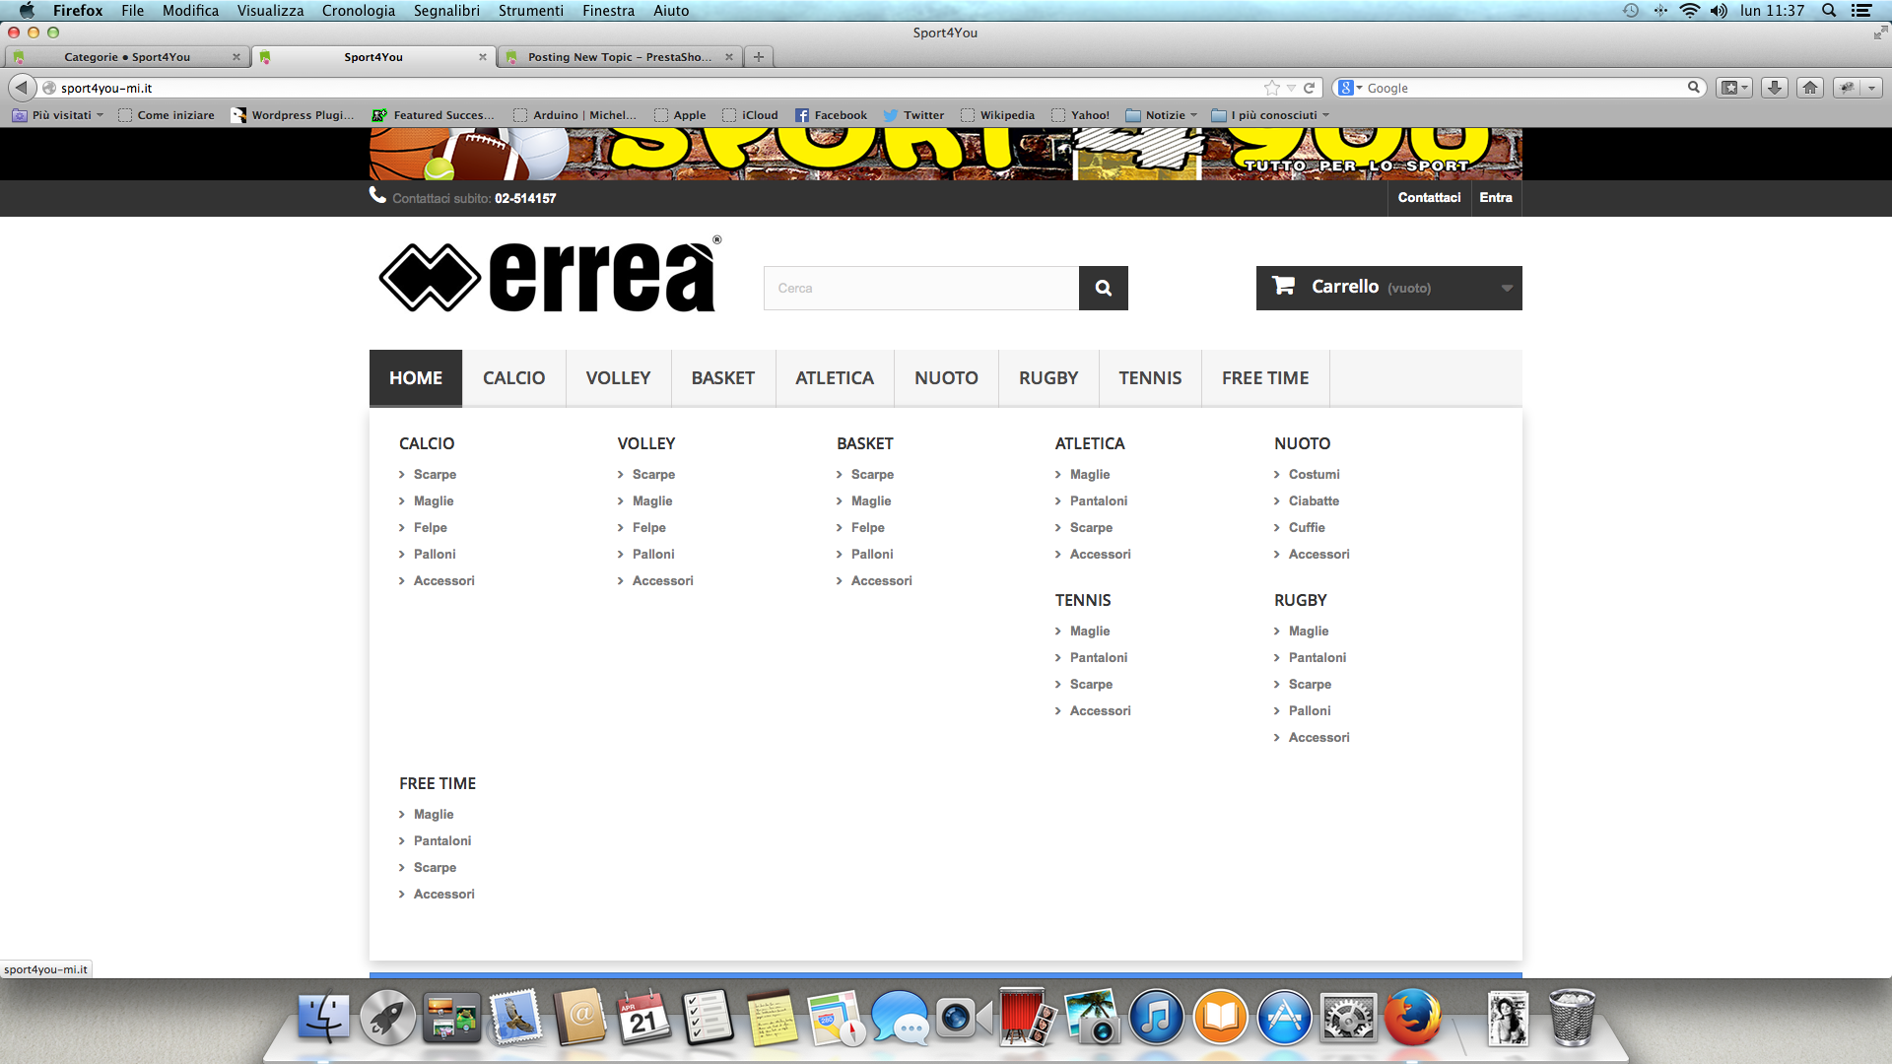Open the Segnalibri menu in menu bar
The width and height of the screenshot is (1892, 1064).
click(x=446, y=11)
